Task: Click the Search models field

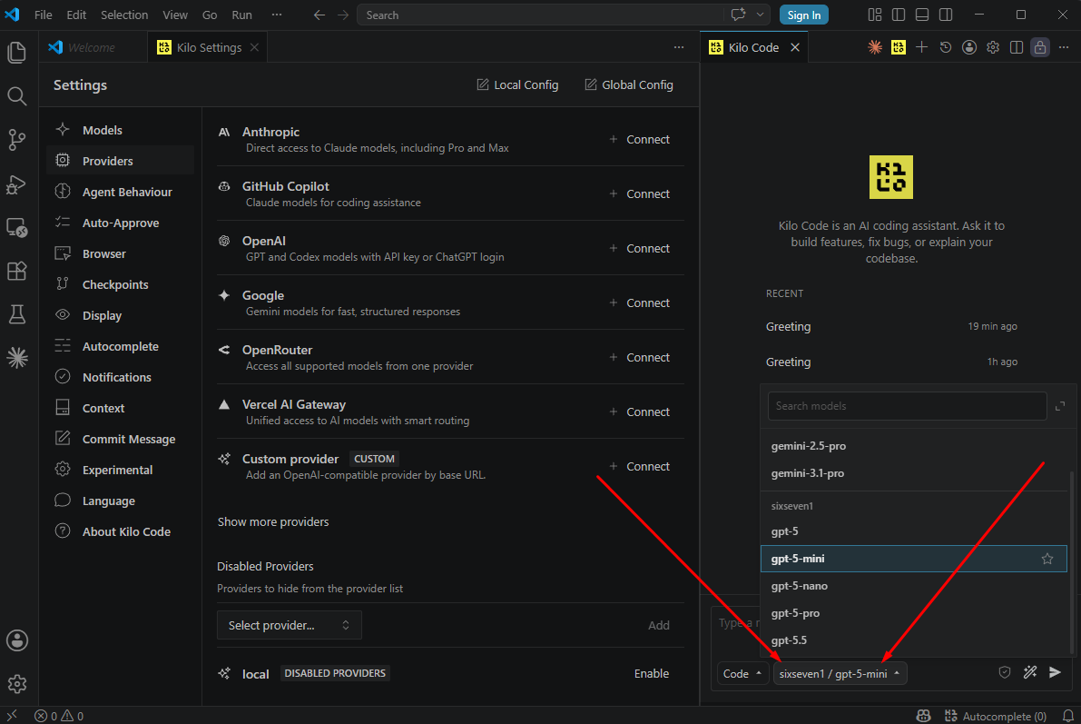Action: tap(908, 406)
